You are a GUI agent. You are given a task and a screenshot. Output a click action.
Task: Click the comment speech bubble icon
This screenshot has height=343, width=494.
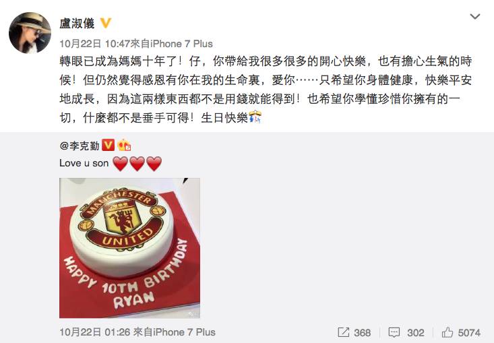click(x=394, y=333)
